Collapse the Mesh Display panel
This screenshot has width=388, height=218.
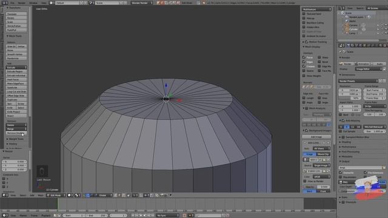coord(312,47)
